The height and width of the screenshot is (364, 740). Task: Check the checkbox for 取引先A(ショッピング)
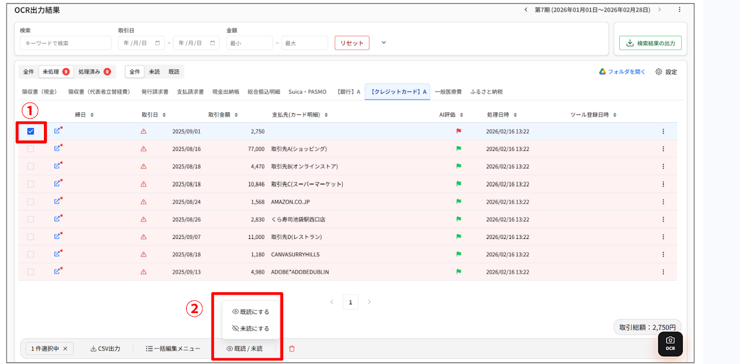[x=31, y=149]
